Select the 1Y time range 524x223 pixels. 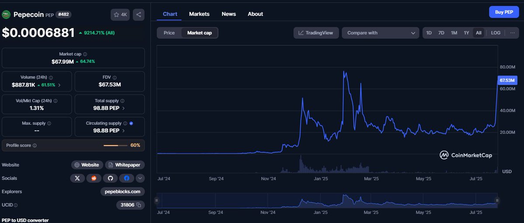pos(466,33)
